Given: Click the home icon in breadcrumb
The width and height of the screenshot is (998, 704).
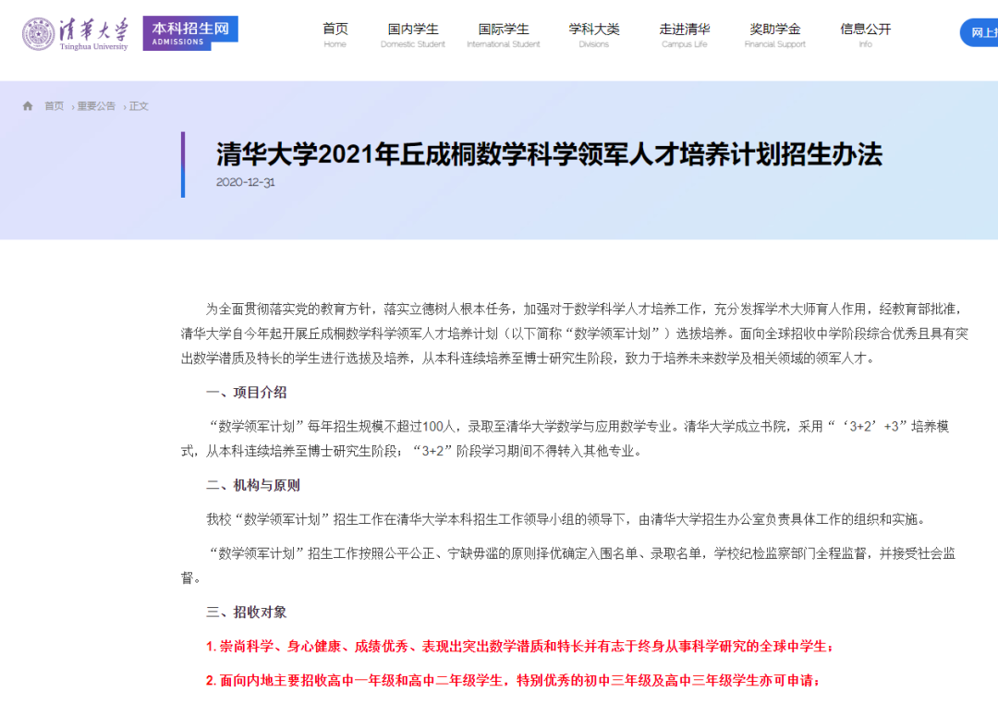Looking at the screenshot, I should click(28, 105).
